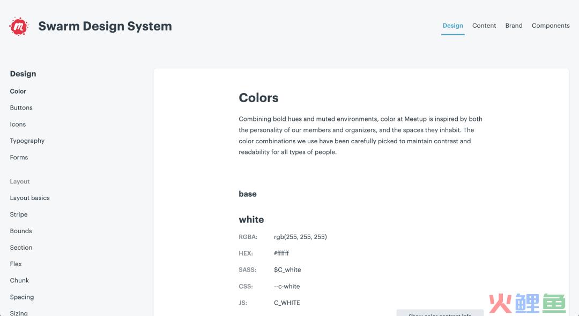Open the Chunk layout page
The height and width of the screenshot is (316, 579).
coord(20,280)
